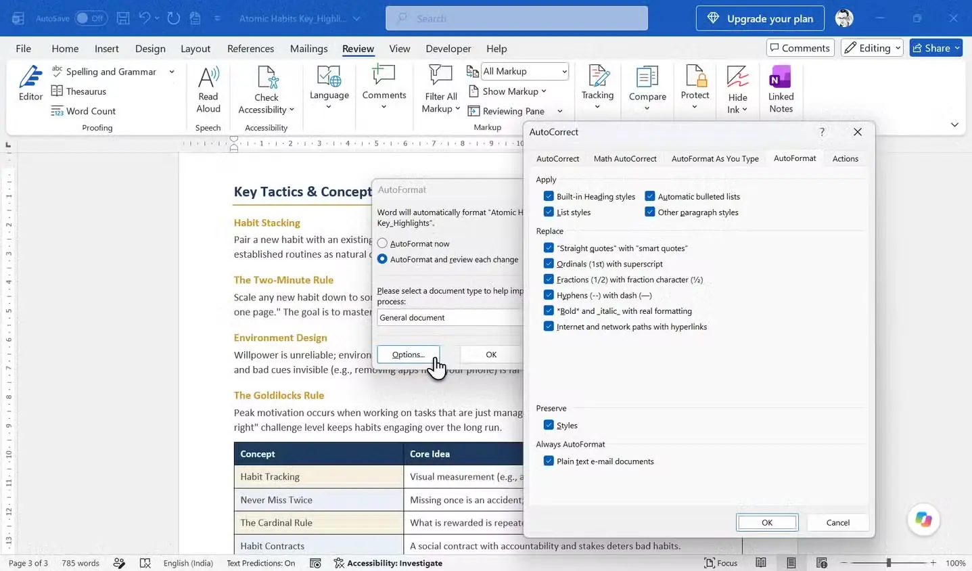Screen dimensions: 972x571
Task: Click the Hide Ink icon
Action: pos(737,76)
